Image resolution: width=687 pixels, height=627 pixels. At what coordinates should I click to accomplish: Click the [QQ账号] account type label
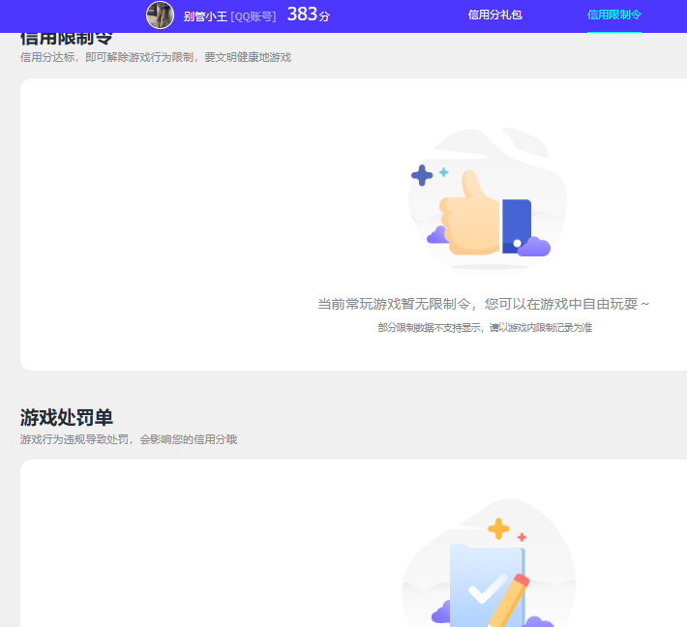point(254,15)
